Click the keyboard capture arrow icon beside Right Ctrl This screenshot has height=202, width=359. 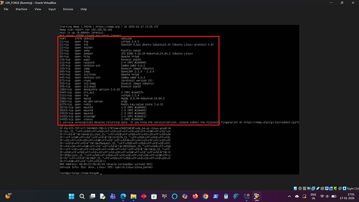click(x=344, y=188)
